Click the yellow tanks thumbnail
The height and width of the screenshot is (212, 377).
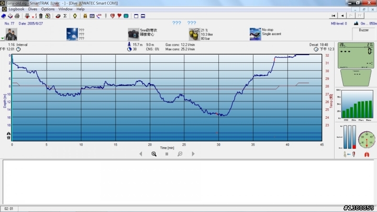click(194, 34)
